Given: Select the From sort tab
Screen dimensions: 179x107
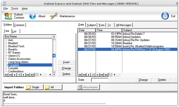Looking at the screenshot, I should 102,25.
